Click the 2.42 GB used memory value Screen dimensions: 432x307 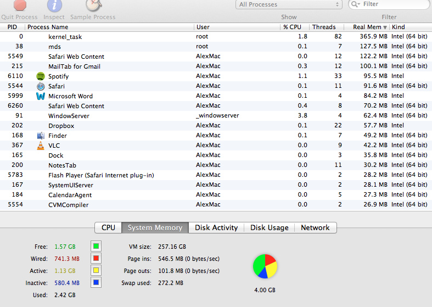(x=65, y=295)
